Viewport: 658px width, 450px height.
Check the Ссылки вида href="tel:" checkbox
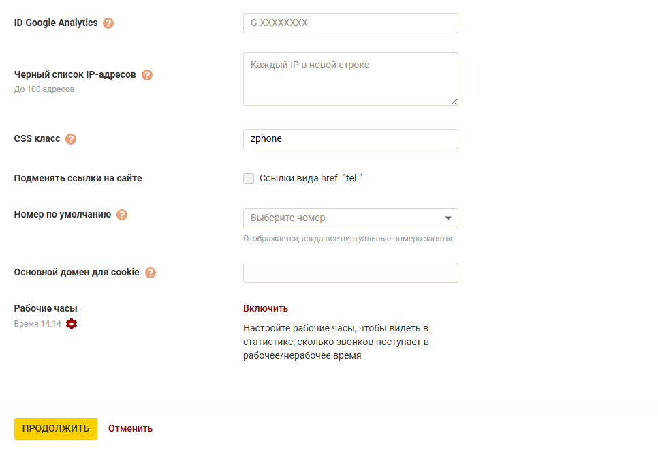click(249, 179)
